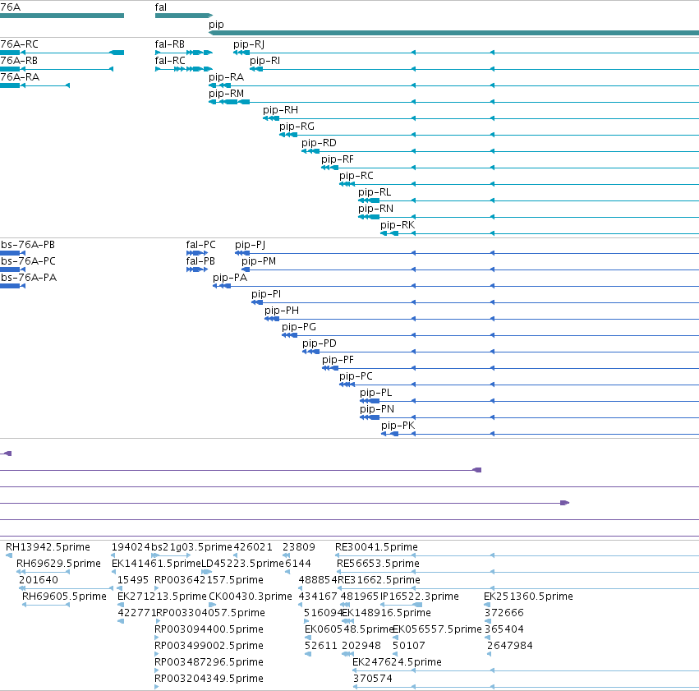Select the IP16522.3prime label
Viewport: 699px width, 691px height.
point(419,597)
